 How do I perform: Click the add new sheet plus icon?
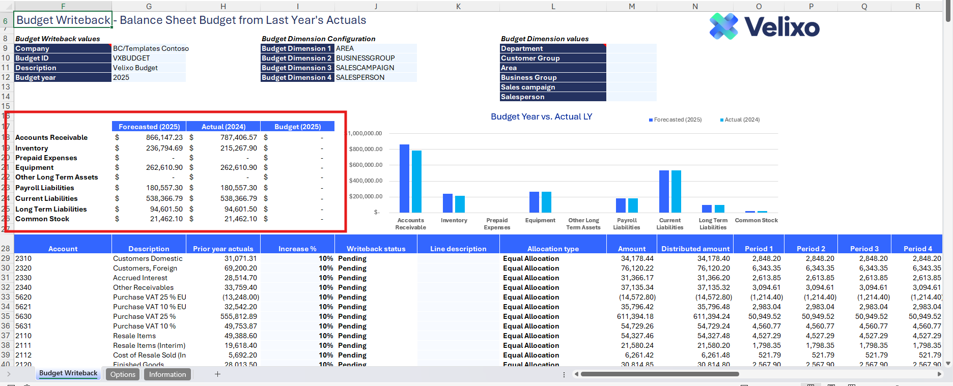217,374
